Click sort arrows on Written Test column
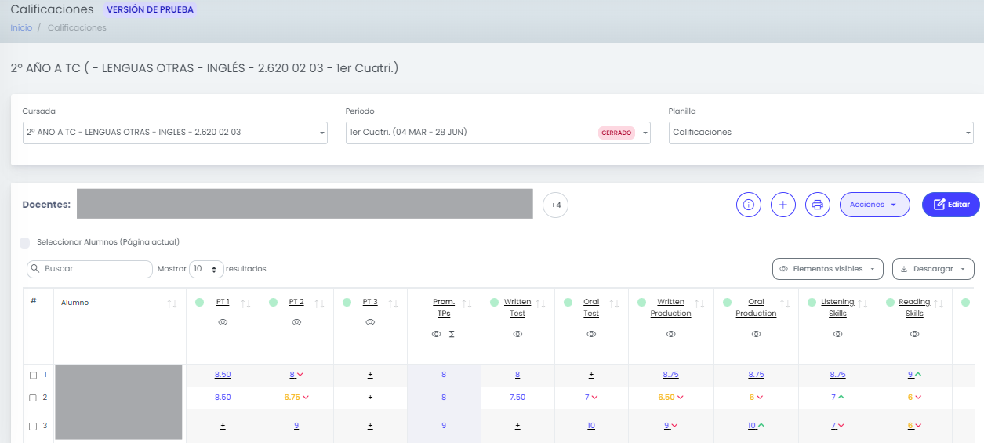The height and width of the screenshot is (443, 984). pyautogui.click(x=540, y=303)
